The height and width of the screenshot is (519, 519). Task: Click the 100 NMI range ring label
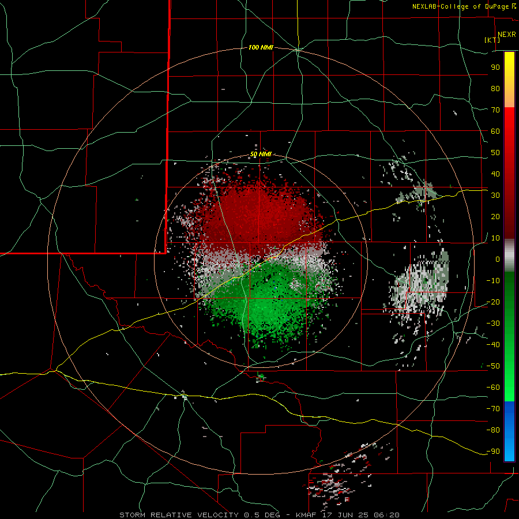coord(261,47)
